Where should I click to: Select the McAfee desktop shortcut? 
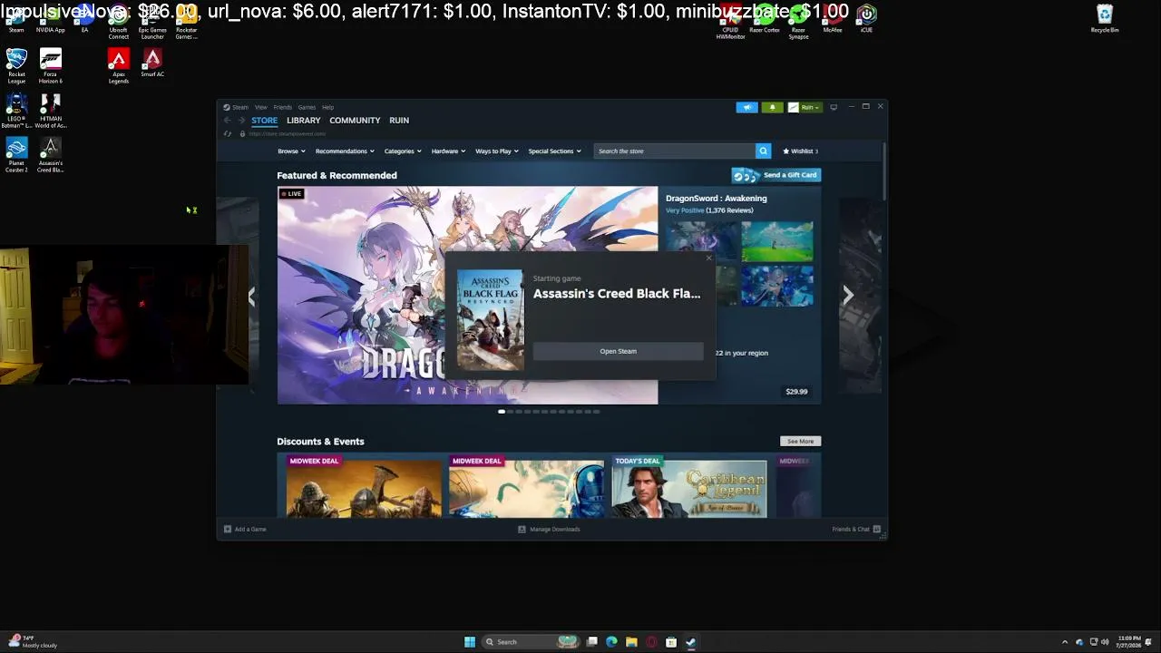click(833, 19)
